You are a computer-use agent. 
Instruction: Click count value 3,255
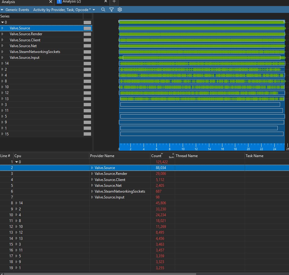(160, 268)
